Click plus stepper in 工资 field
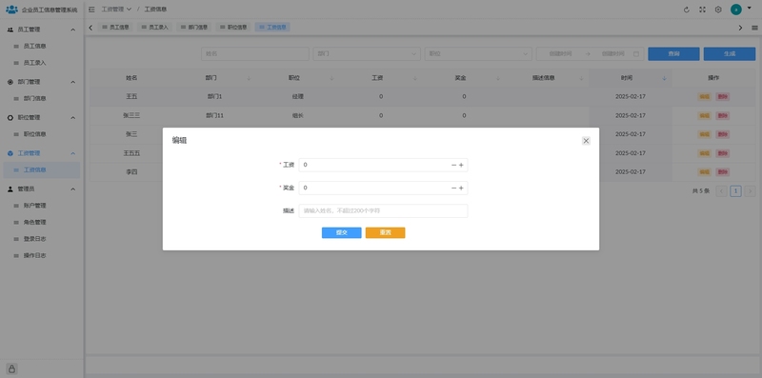The image size is (762, 378). tap(461, 165)
